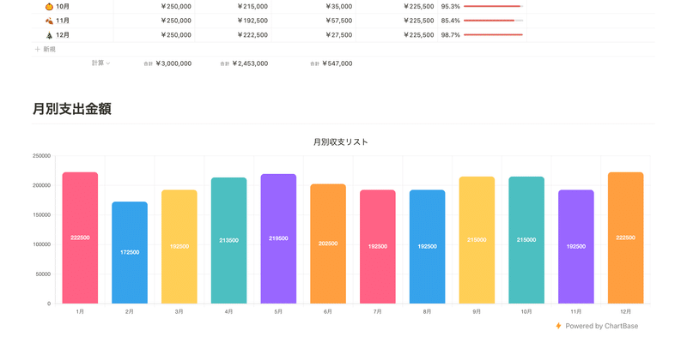Click the 合計 ¥547,000 total
The height and width of the screenshot is (361, 687).
coord(331,63)
